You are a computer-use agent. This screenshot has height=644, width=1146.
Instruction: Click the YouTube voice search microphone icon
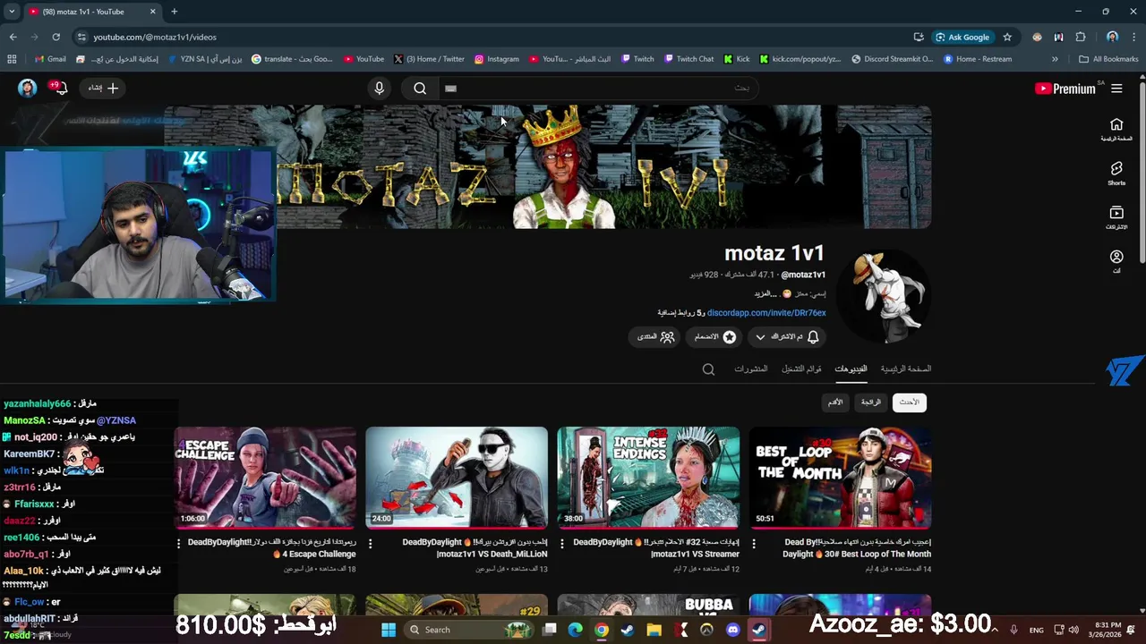pyautogui.click(x=379, y=88)
